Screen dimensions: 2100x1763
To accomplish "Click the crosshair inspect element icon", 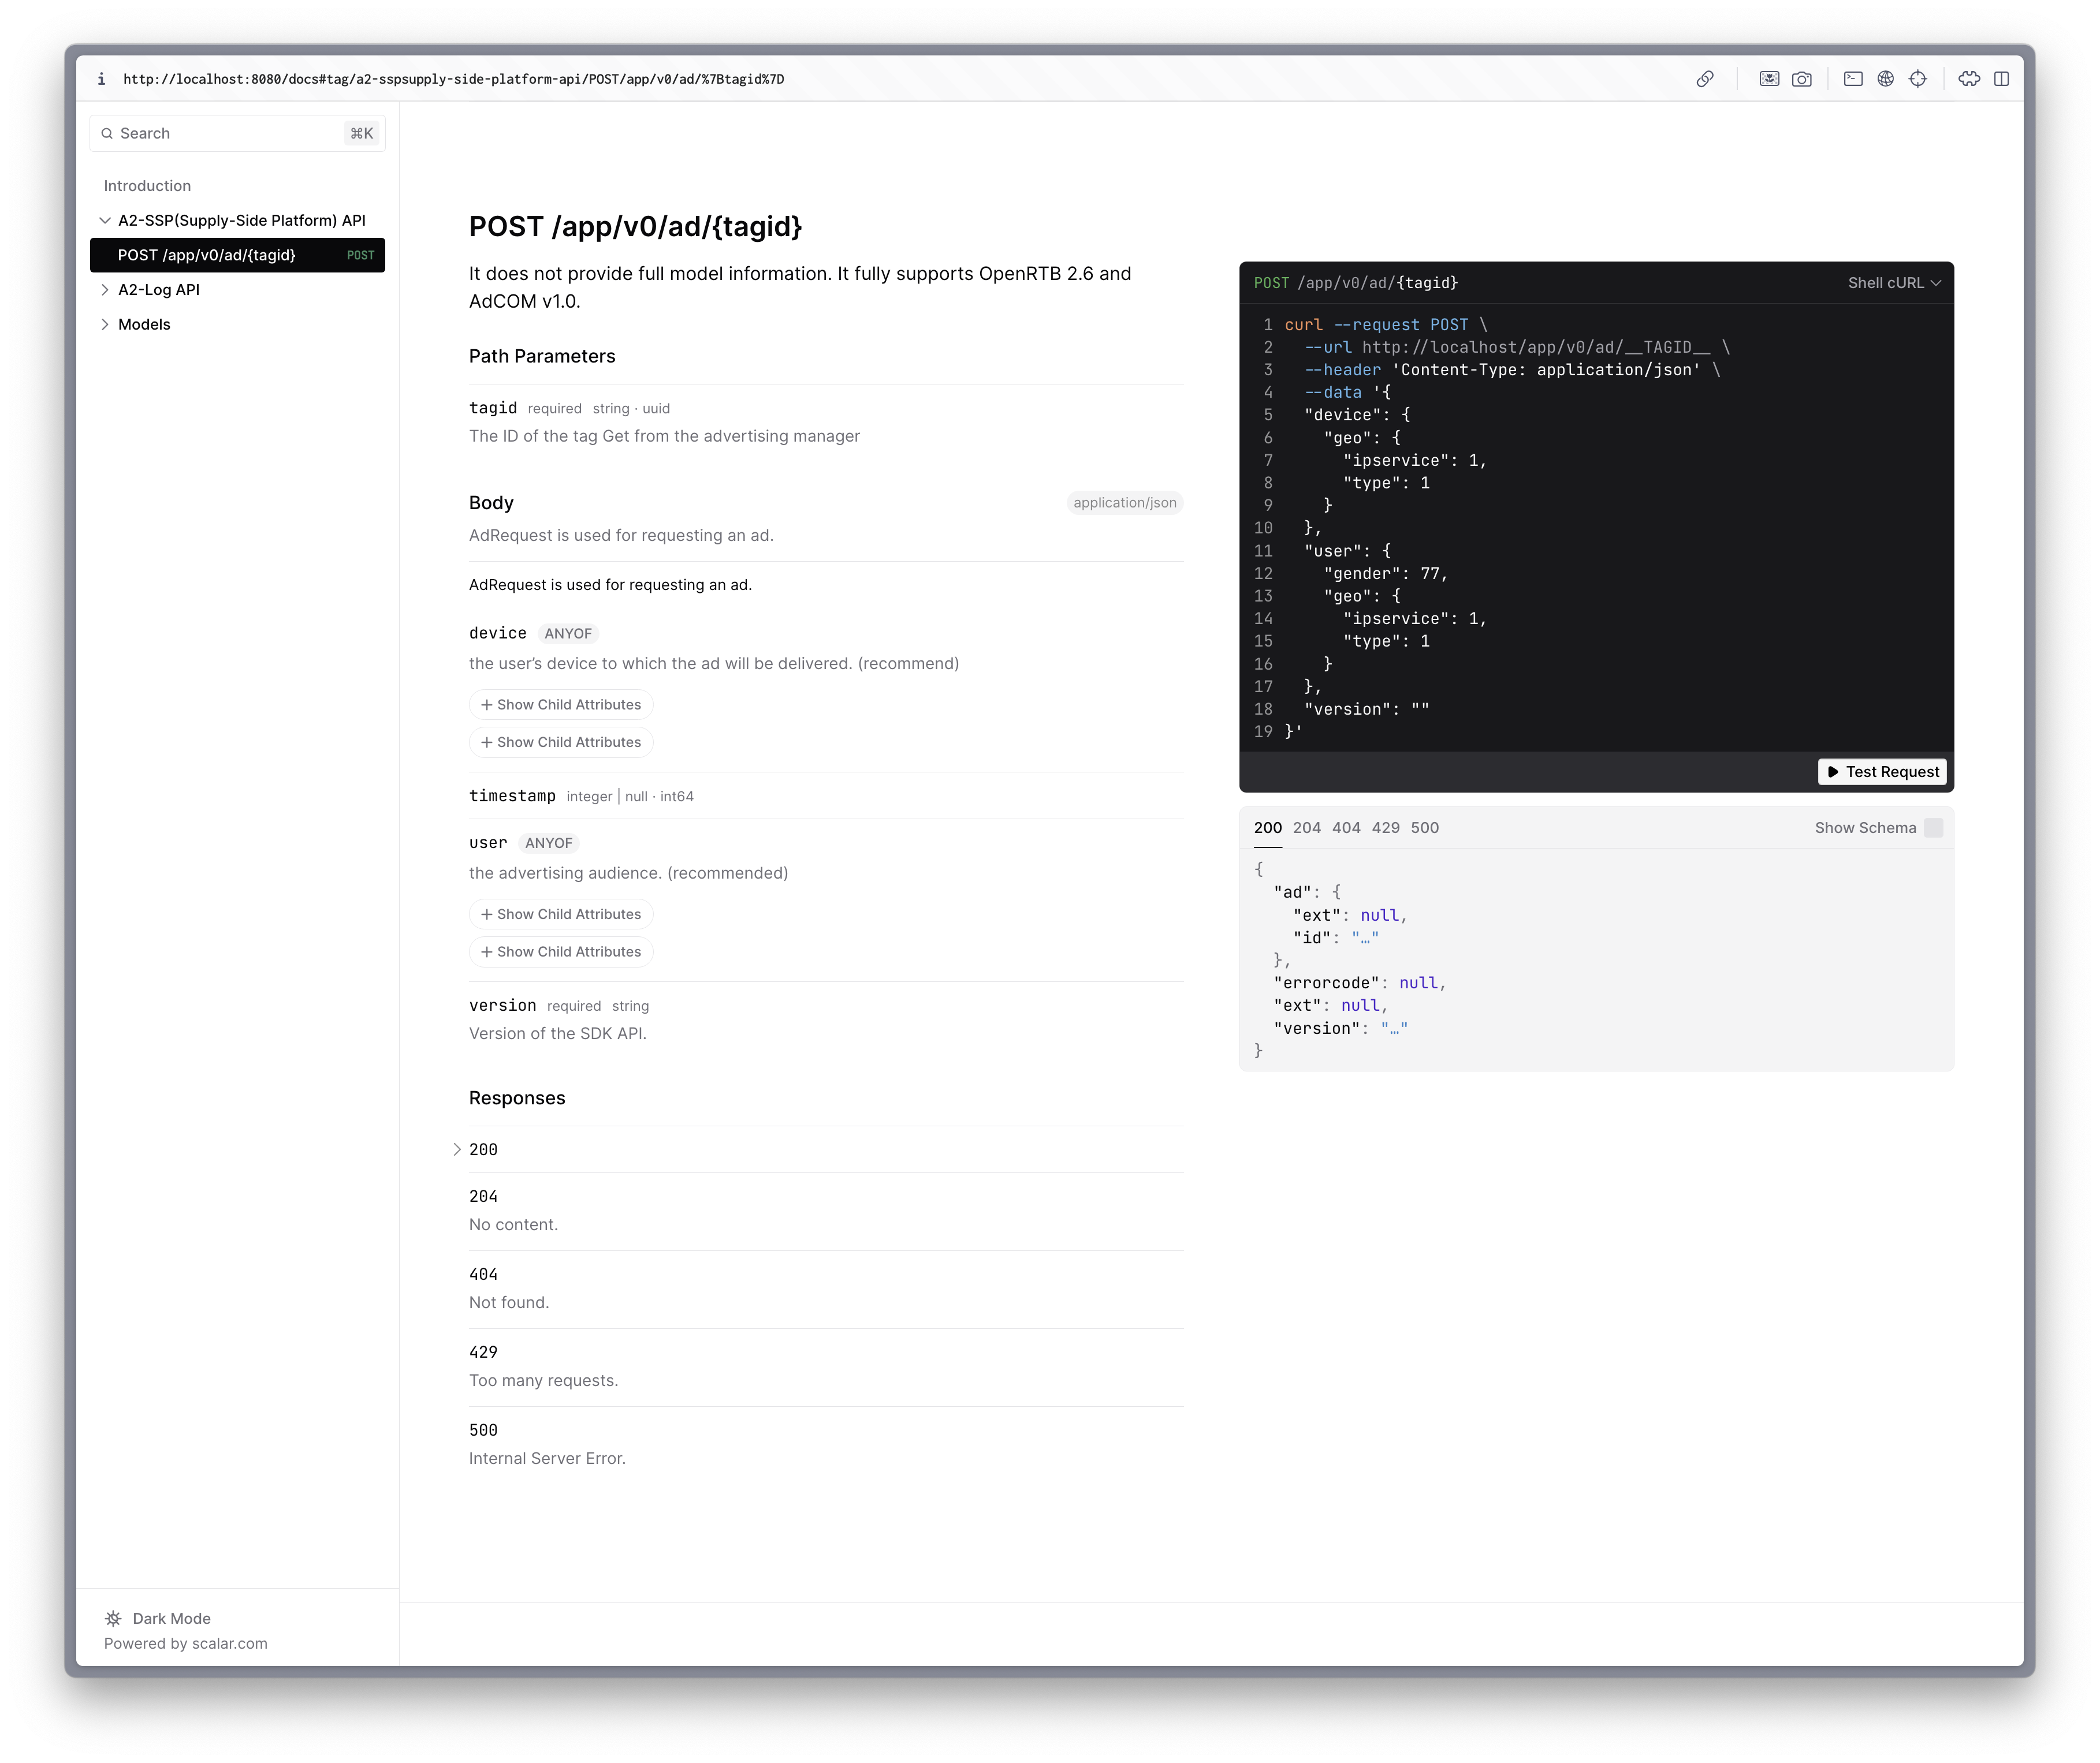I will 1917,79.
